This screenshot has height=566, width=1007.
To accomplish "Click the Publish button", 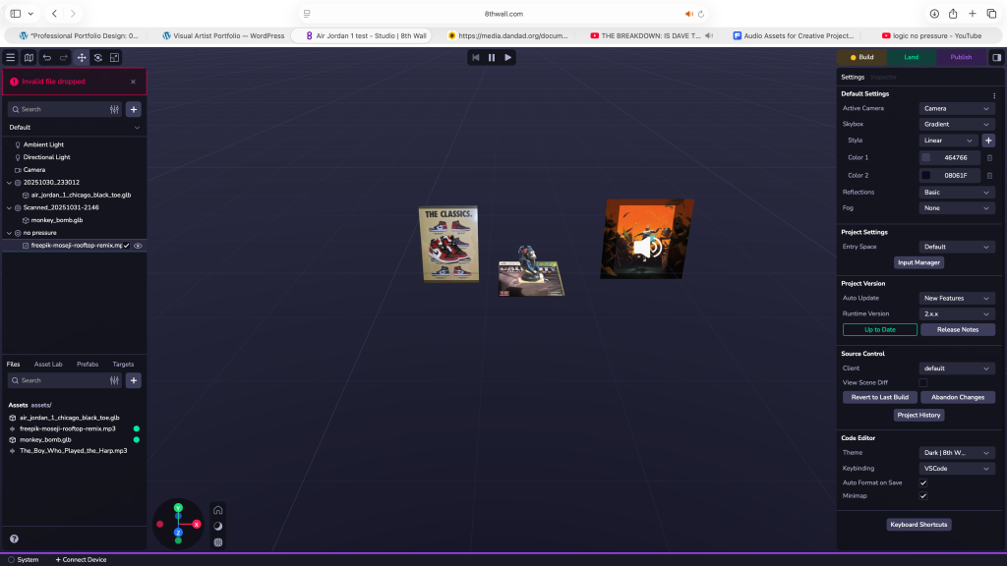I will pos(960,57).
